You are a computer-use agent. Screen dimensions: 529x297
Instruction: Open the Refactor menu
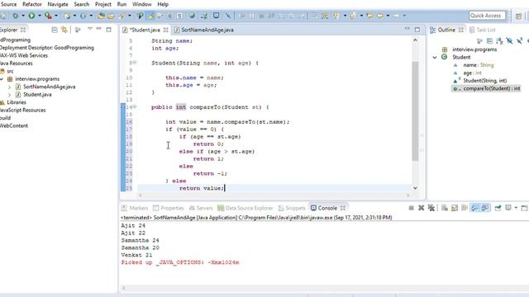(32, 4)
